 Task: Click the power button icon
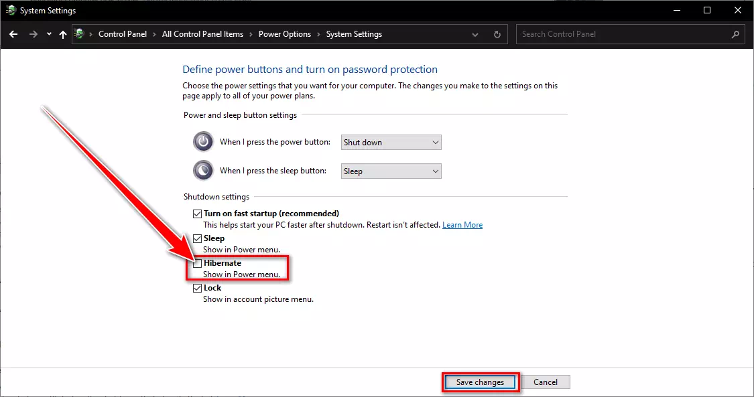(203, 141)
